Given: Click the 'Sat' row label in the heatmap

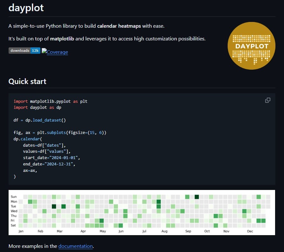Looking at the screenshot, I should click(x=13, y=225).
